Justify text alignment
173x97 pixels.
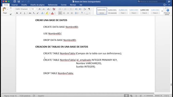pyautogui.click(x=72, y=13)
